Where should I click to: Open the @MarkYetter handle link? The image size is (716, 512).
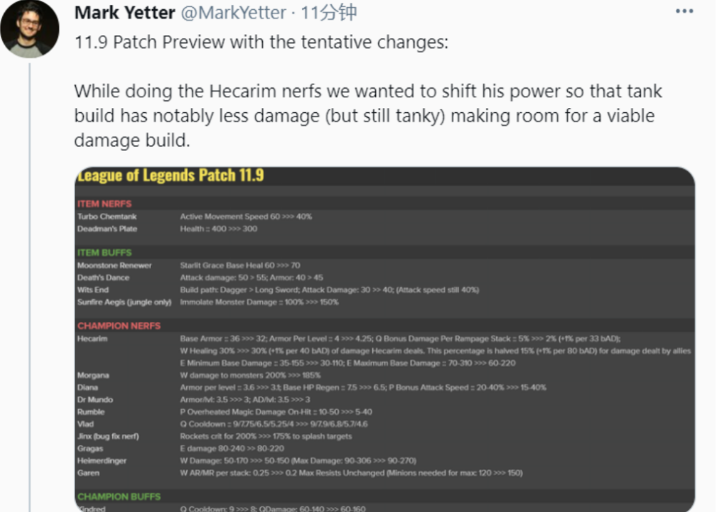click(233, 13)
